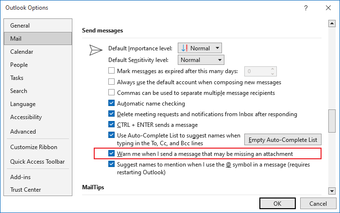340x213 pixels.
Task: Increase expiry days with up spinner arrow
Action: point(272,69)
